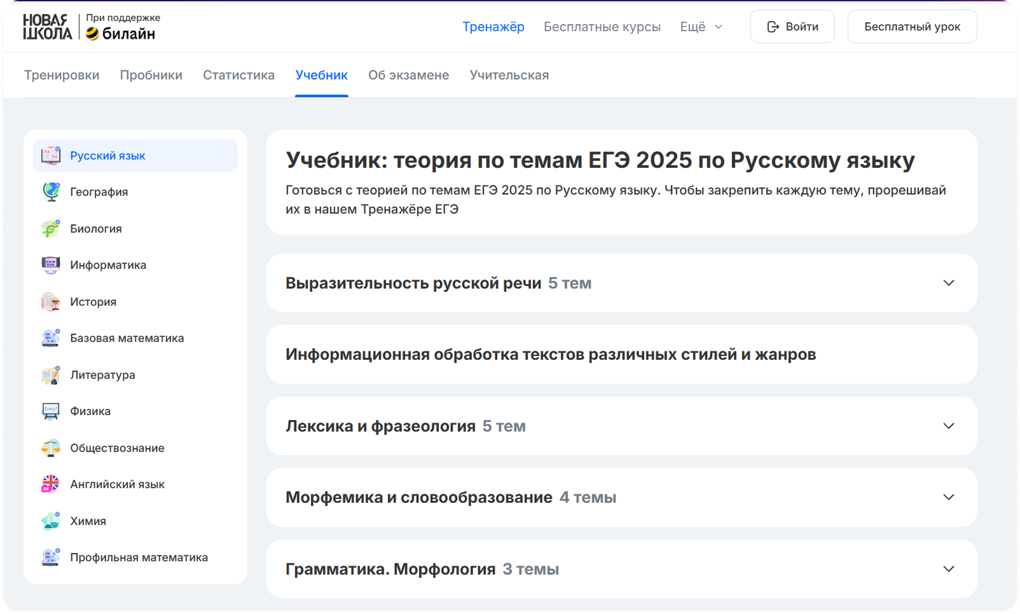The image size is (1020, 614).
Task: Select Русский язык subject
Action: [x=135, y=156]
